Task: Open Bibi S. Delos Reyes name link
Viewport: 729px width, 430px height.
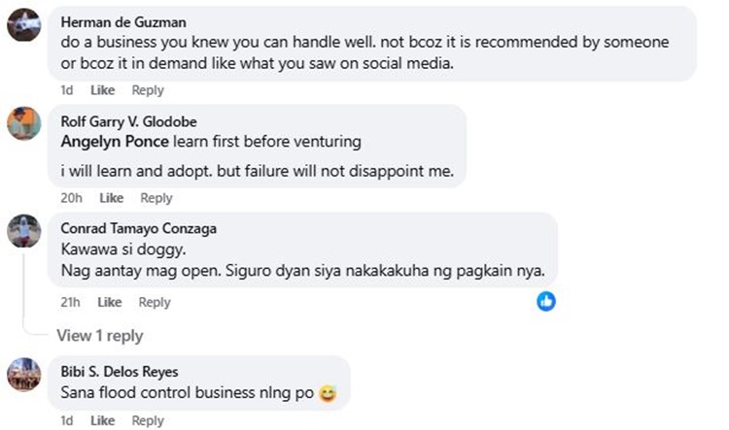Action: (120, 372)
